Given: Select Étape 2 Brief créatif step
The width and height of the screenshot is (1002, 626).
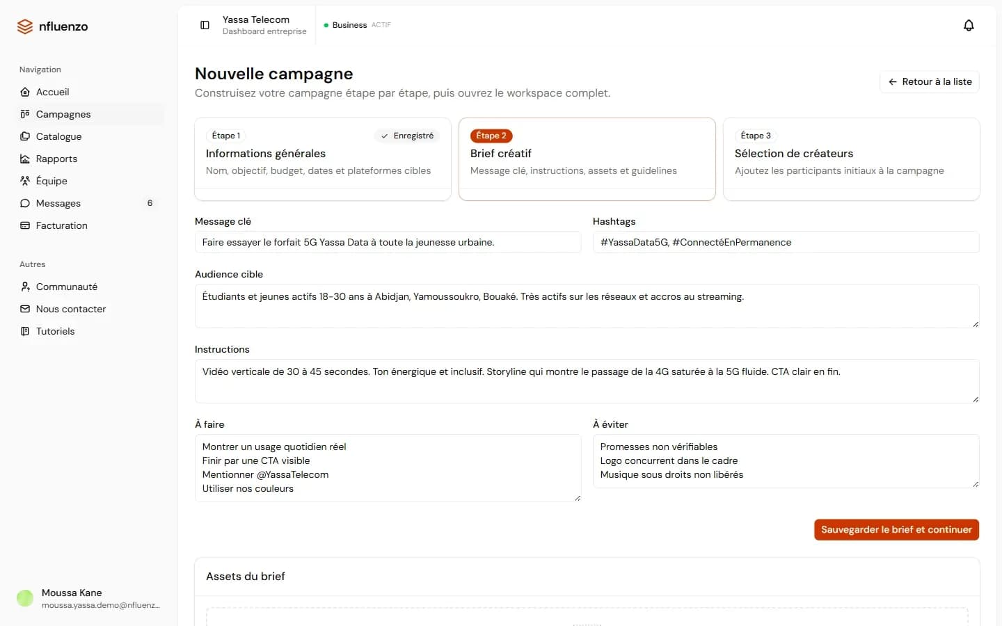Looking at the screenshot, I should [587, 159].
